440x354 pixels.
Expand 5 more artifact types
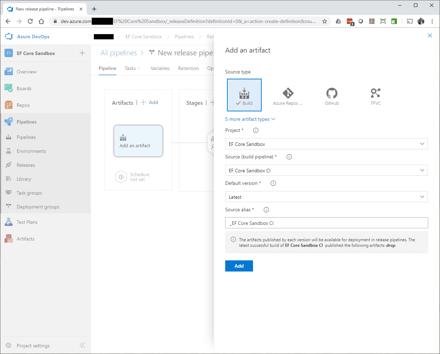(x=250, y=119)
